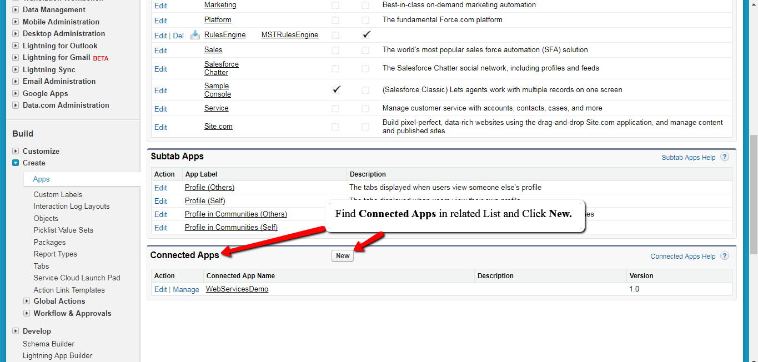Open MSTRulesEngine package link
Screen dimensions: 758x362
pyautogui.click(x=290, y=35)
